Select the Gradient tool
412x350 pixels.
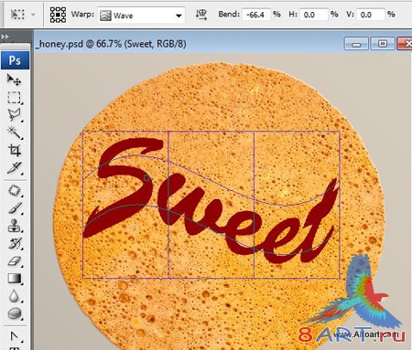point(14,279)
